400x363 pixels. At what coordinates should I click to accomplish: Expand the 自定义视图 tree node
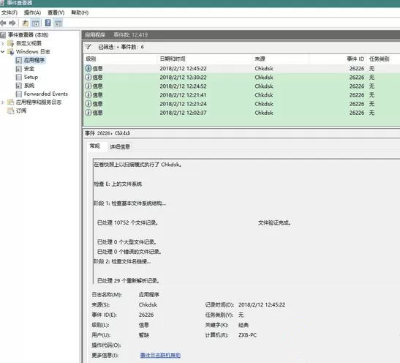(3, 43)
